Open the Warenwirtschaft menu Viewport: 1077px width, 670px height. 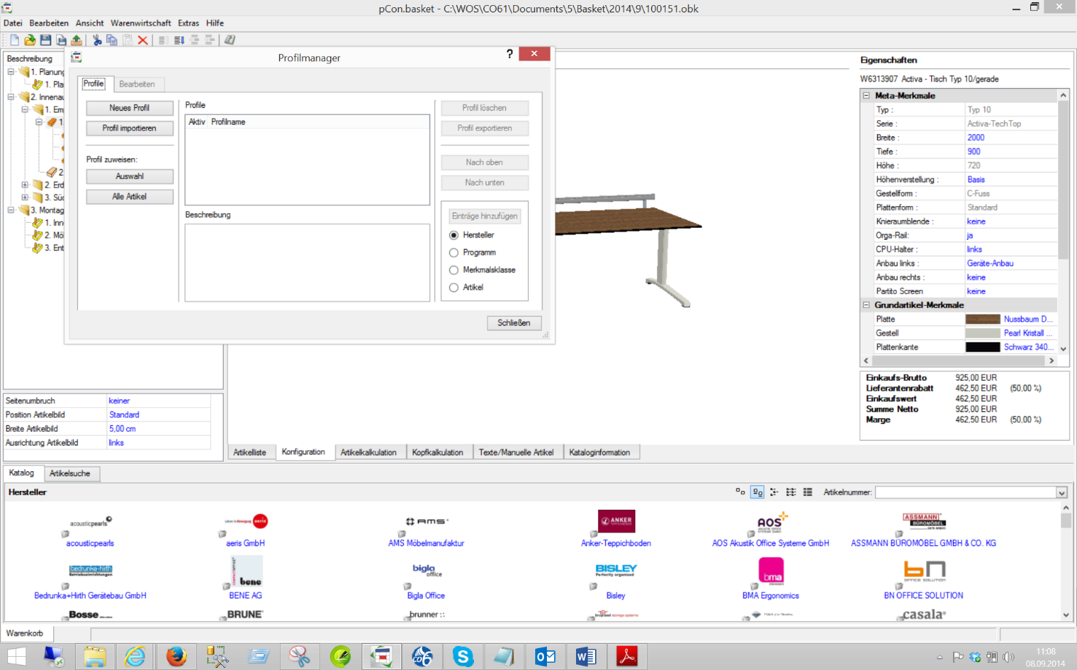coord(141,23)
